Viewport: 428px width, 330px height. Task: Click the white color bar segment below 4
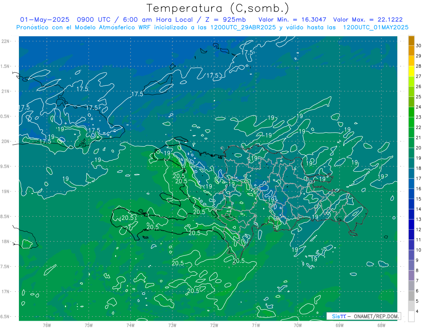411,316
